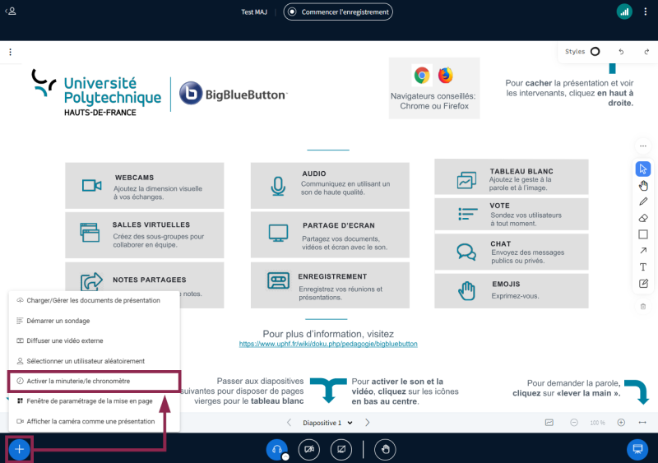
Task: Select the Pencil drawing tool
Action: click(643, 201)
